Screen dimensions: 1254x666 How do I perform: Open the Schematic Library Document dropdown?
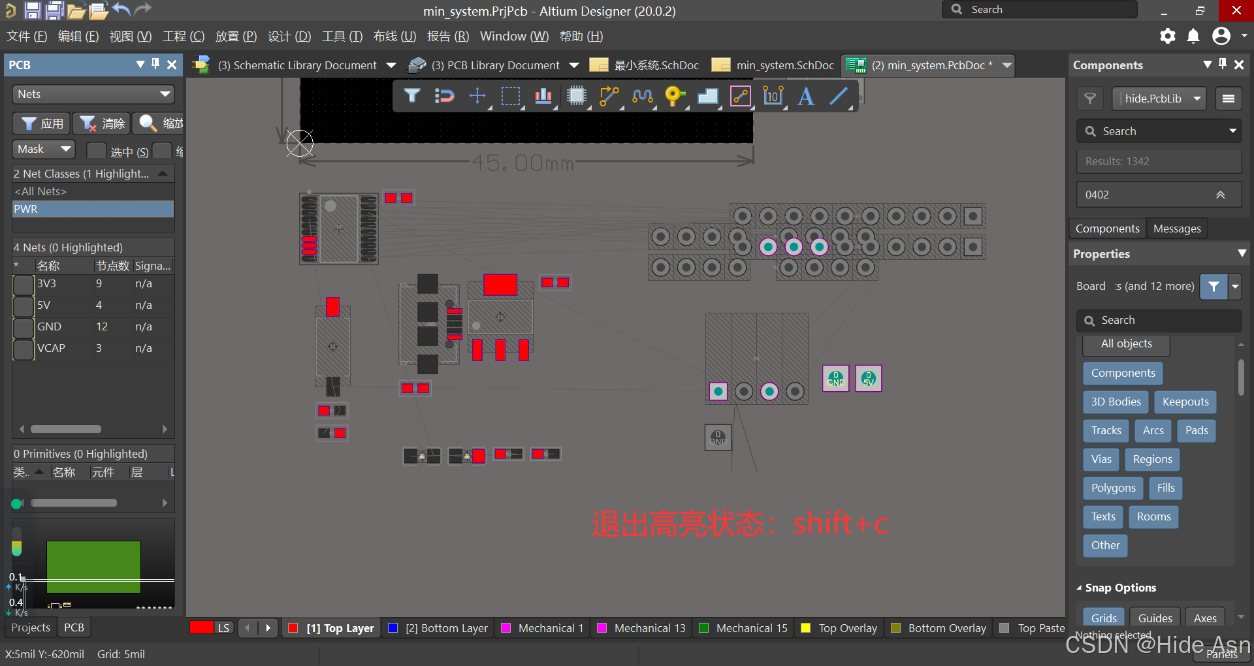(391, 65)
